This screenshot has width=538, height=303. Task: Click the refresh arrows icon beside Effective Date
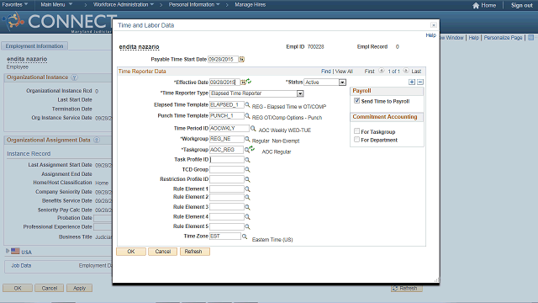249,82
